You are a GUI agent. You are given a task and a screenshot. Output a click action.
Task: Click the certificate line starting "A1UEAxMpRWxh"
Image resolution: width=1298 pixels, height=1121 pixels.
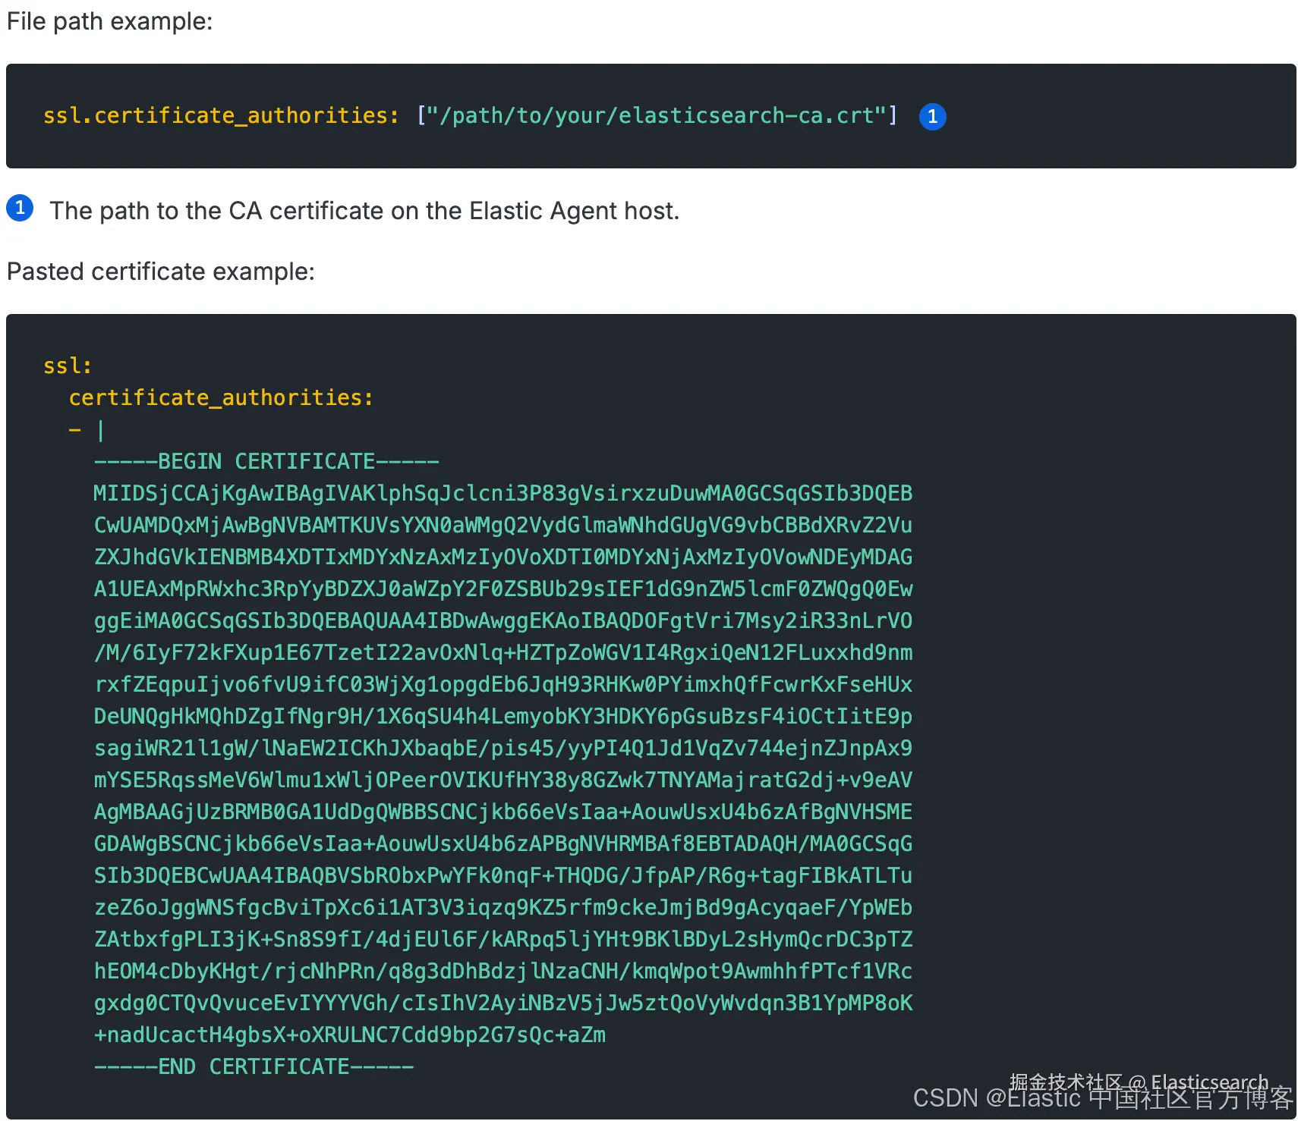coord(503,589)
